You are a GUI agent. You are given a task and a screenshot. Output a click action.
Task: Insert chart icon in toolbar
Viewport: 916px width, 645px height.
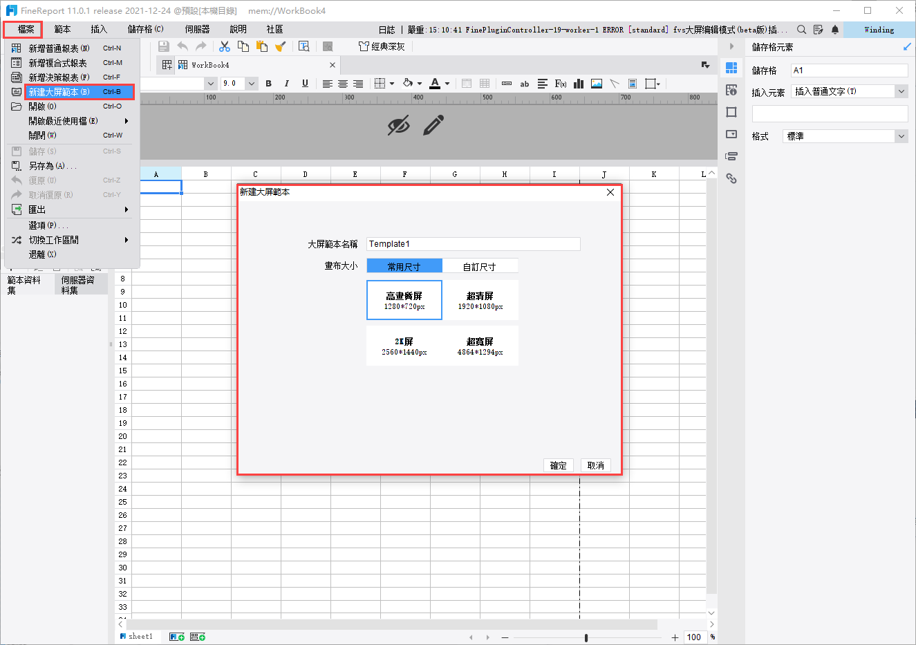point(579,84)
